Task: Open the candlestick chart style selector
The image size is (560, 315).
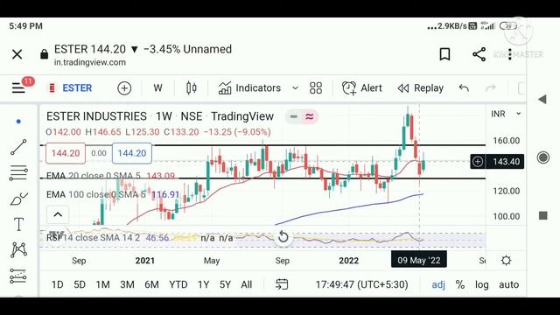Action: (x=192, y=87)
